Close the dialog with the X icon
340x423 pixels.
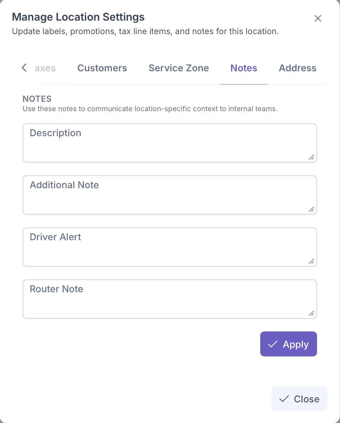318,19
